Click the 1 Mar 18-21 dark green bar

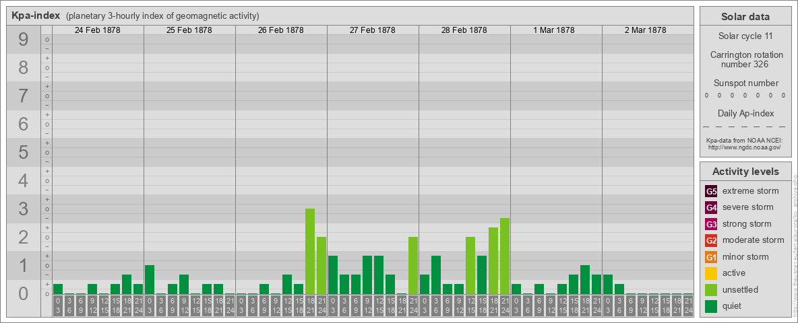click(x=585, y=280)
